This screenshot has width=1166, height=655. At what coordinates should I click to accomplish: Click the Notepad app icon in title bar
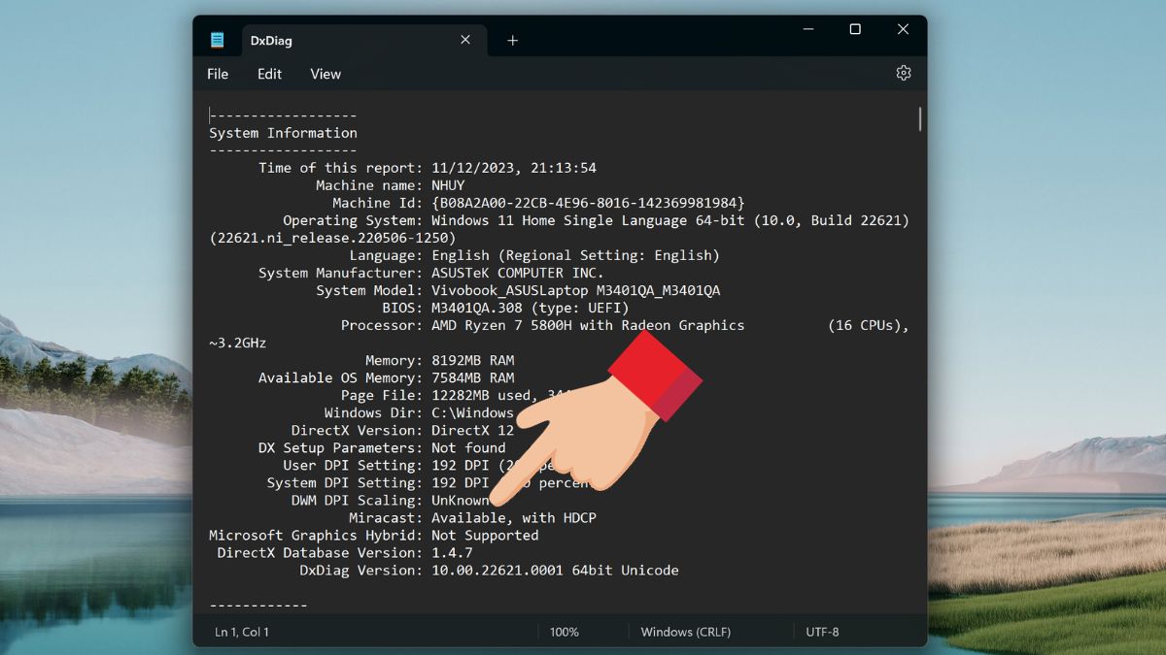coord(218,41)
